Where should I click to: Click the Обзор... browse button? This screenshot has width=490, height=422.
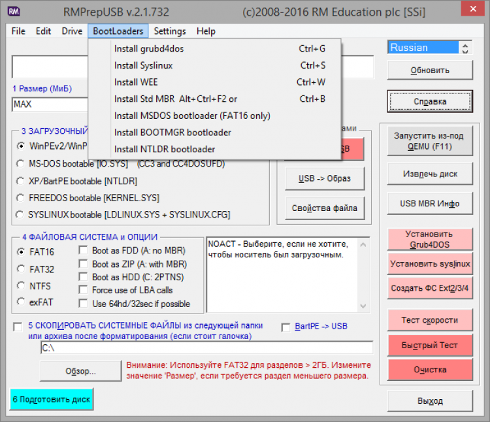(80, 371)
